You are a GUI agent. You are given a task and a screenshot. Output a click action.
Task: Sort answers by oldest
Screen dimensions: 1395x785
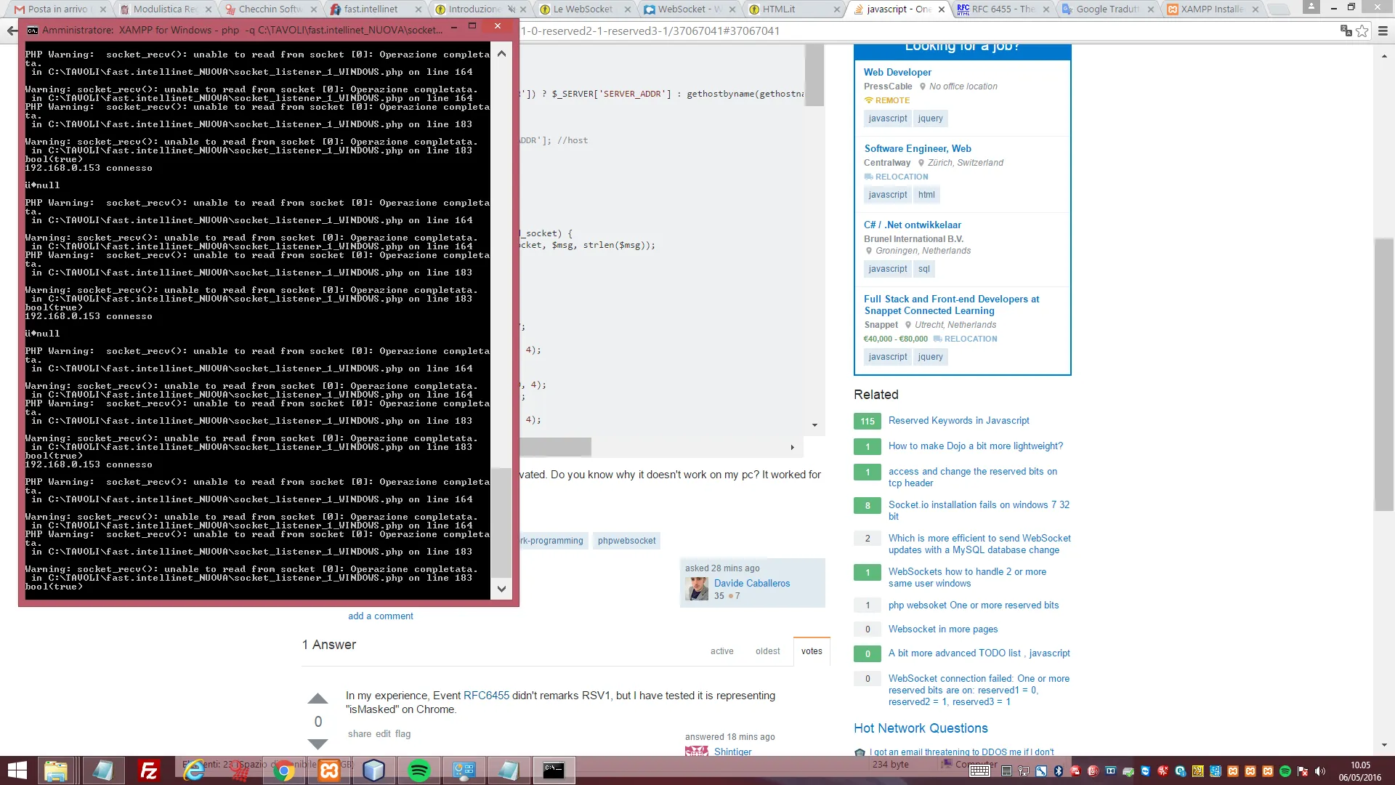point(767,651)
